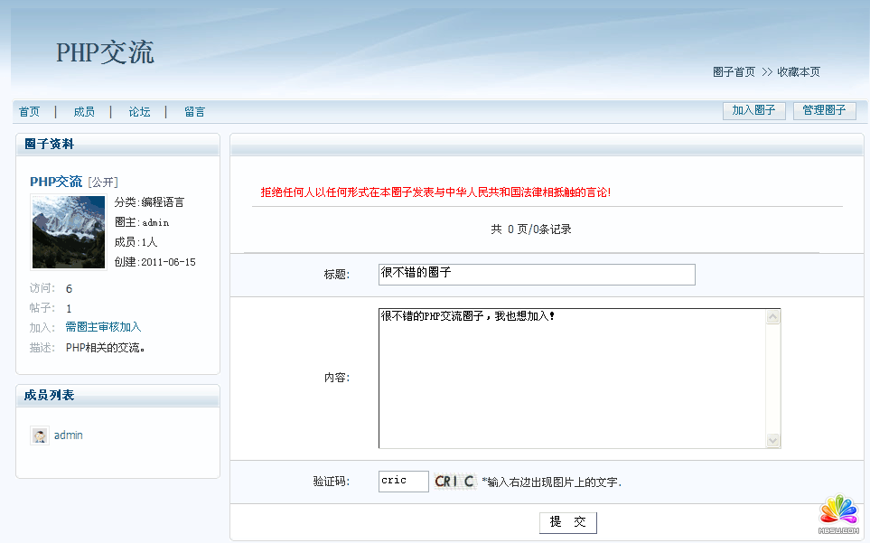Follow the 圈子首页 link in header

point(734,72)
